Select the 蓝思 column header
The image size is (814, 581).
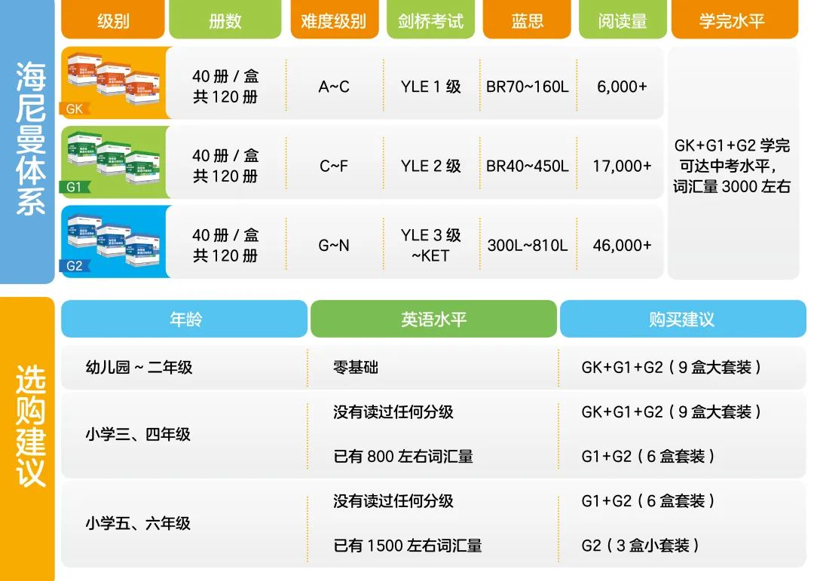click(527, 20)
